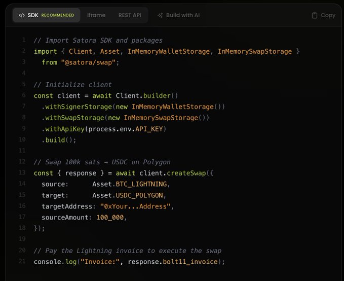
Task: Click the "100_000" source amount value
Action: click(x=110, y=218)
